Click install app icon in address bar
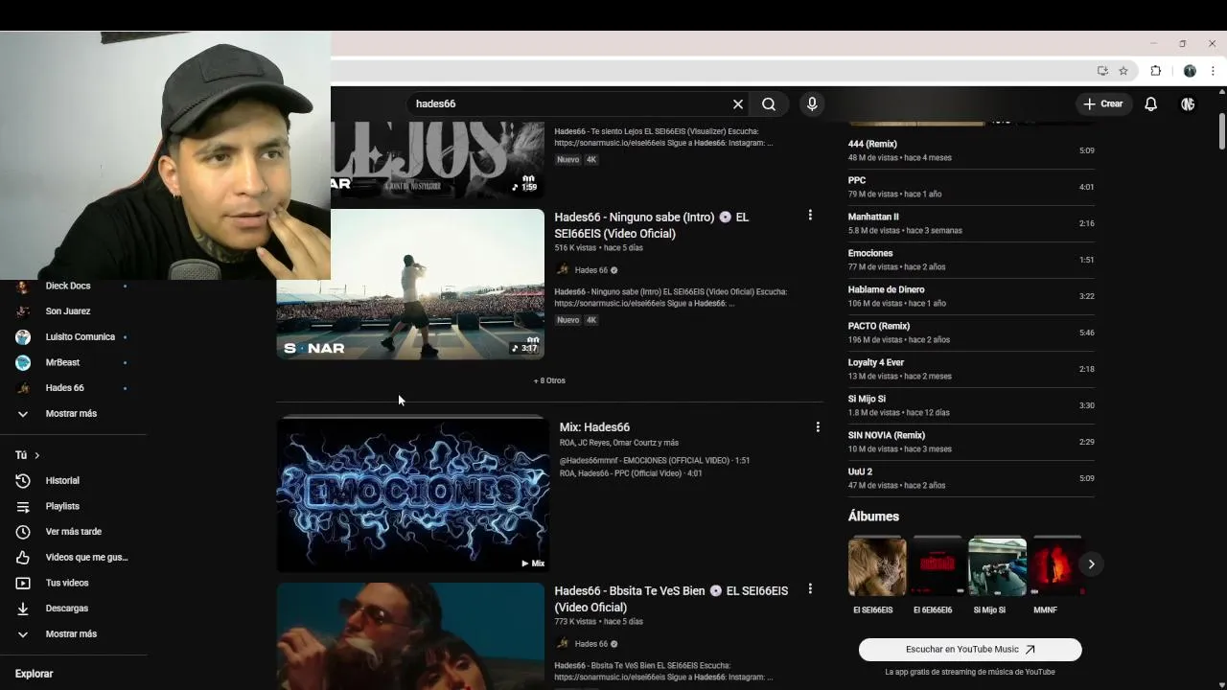 [1102, 71]
